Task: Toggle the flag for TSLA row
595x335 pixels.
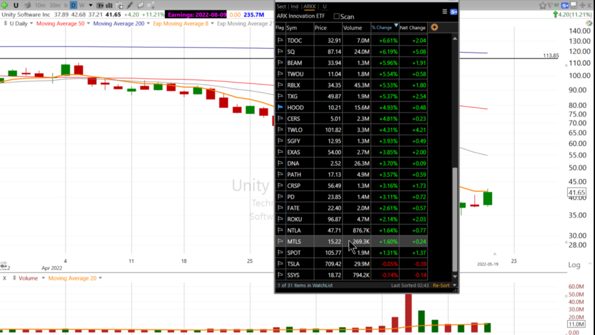Action: pos(280,264)
